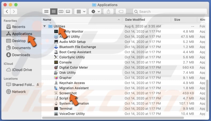The image size is (211, 121).
Task: Open Downloads in the sidebar
Action: (21, 55)
